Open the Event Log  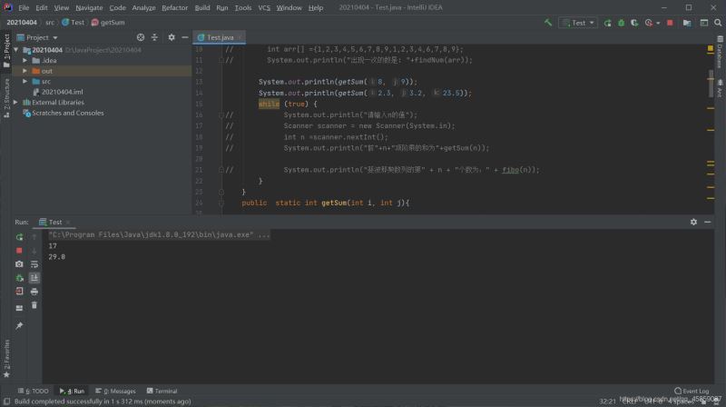tap(695, 391)
